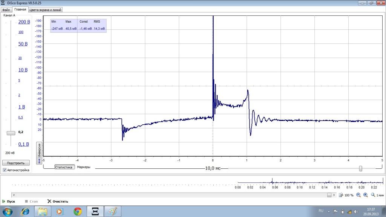Click the recording horizontal scrollbar thumb
This screenshot has height=217, width=386.
tap(329, 195)
